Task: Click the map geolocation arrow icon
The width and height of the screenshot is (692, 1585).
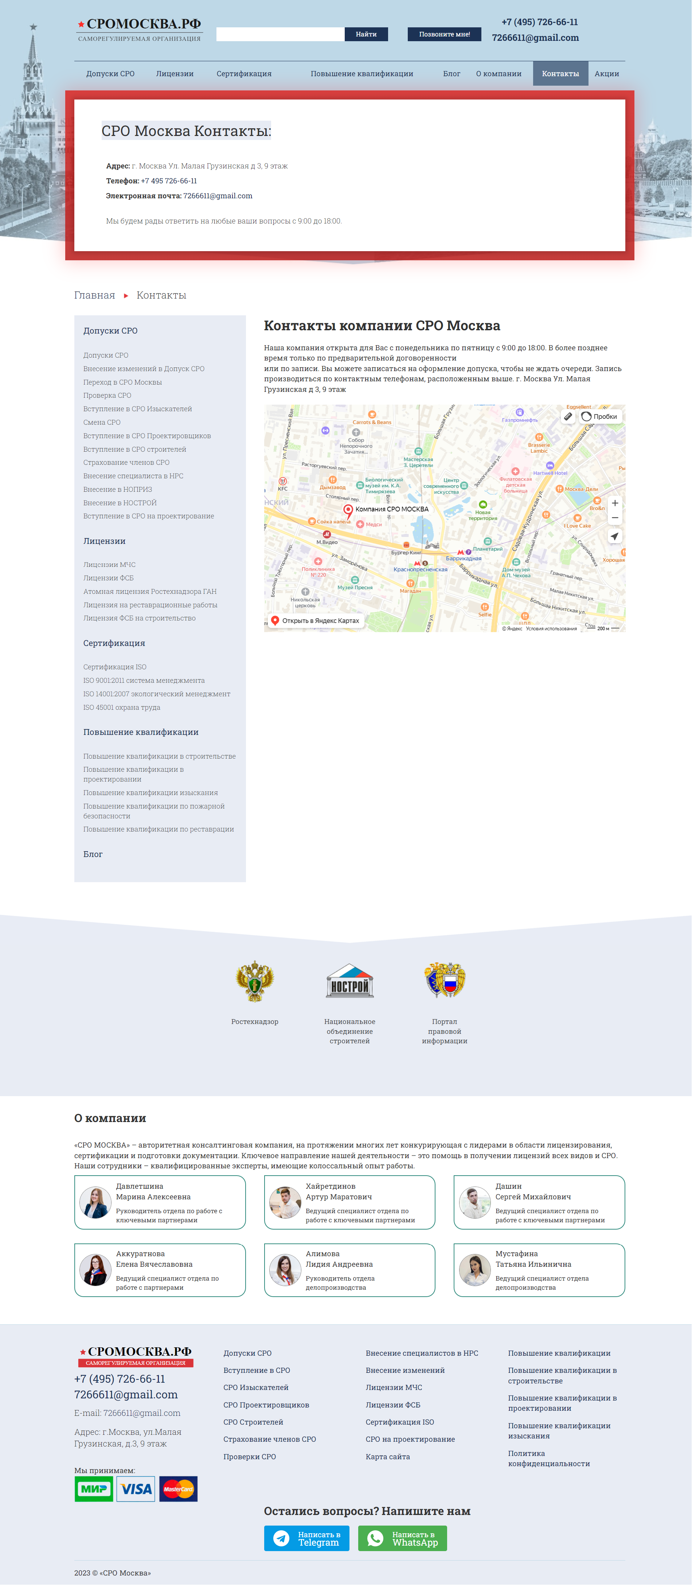Action: [614, 537]
